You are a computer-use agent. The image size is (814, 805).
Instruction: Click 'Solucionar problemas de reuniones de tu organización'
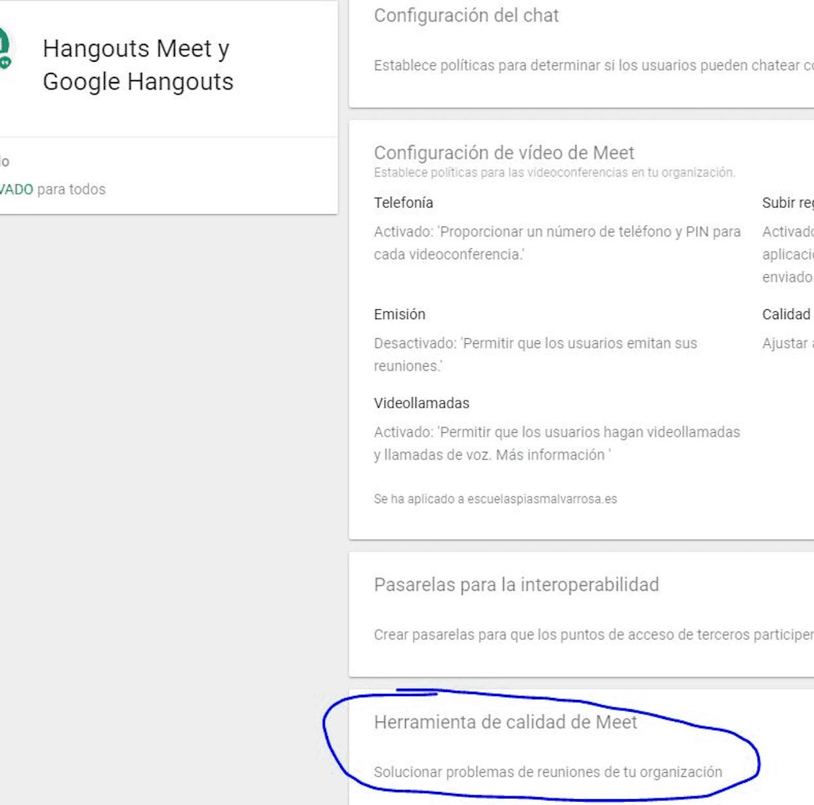tap(547, 772)
